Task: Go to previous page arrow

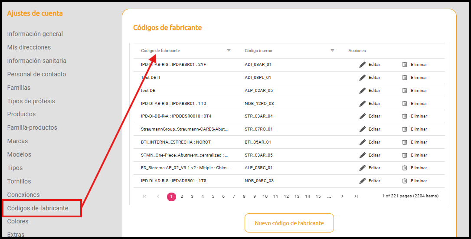Action: [x=158, y=196]
